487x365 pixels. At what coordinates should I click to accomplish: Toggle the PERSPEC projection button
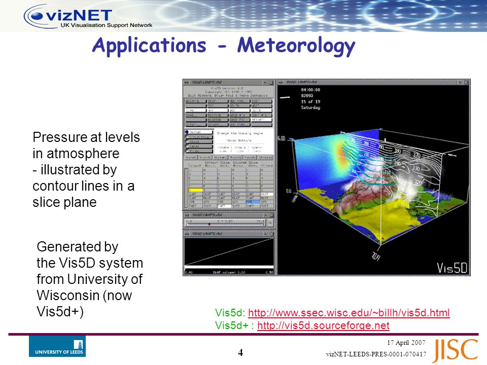click(262, 120)
